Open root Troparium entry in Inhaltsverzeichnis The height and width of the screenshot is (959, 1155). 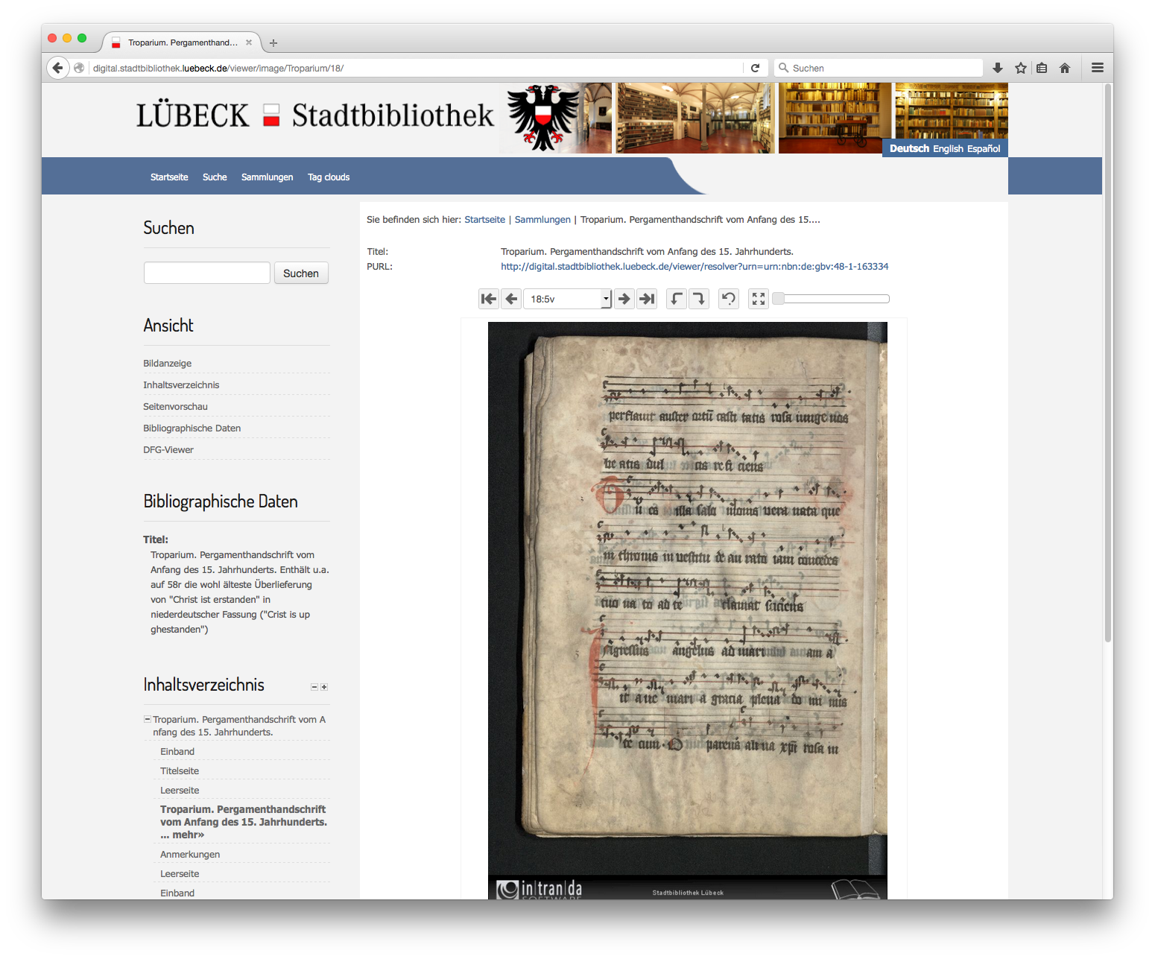(239, 726)
